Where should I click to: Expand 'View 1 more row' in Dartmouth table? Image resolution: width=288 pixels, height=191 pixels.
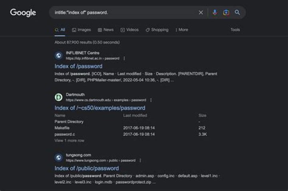[x=70, y=141]
